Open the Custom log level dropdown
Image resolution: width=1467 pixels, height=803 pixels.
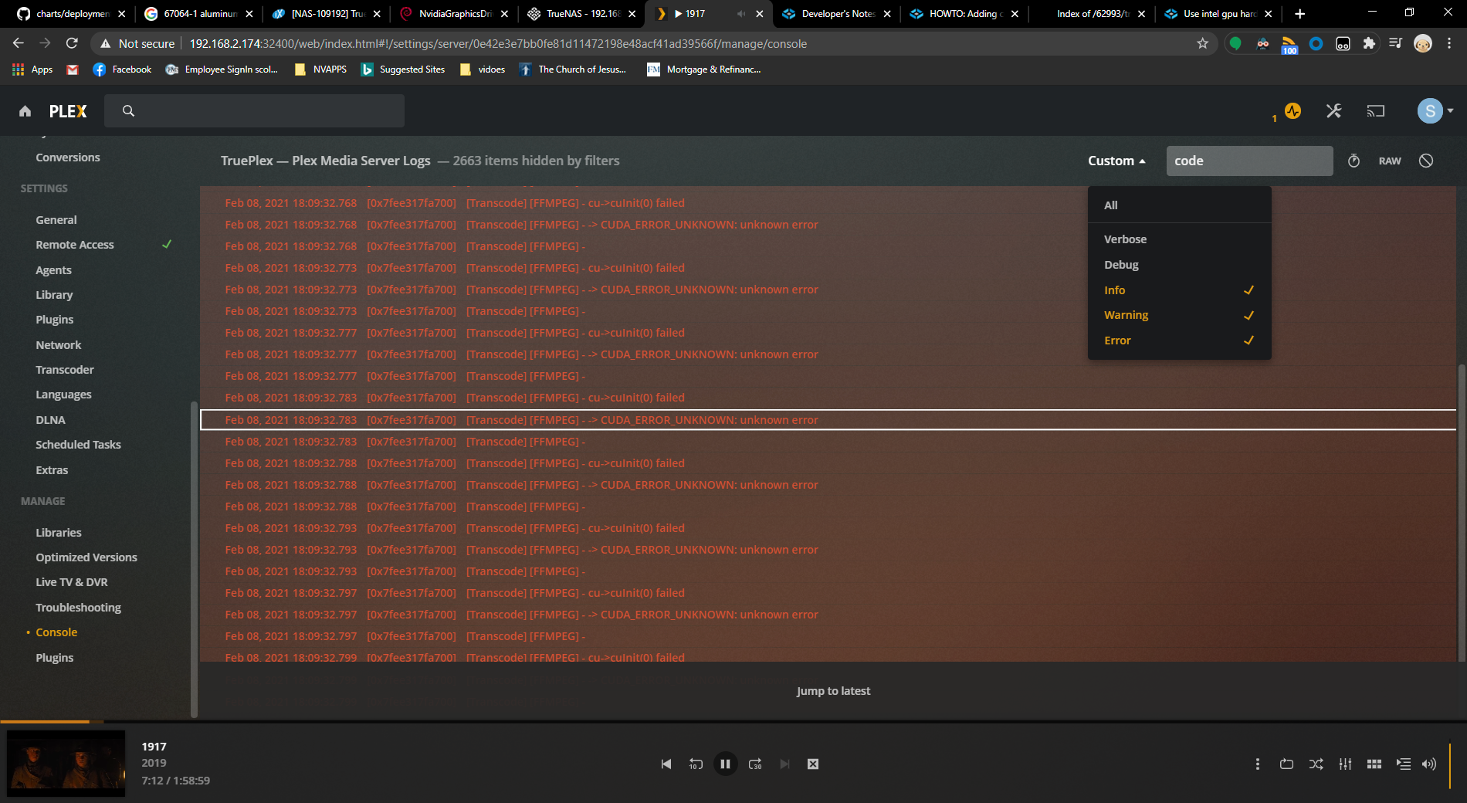point(1116,161)
